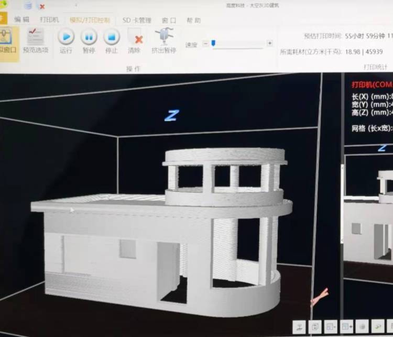Click the 停止 (Stop) icon
Image resolution: width=393 pixels, height=337 pixels.
pos(111,37)
